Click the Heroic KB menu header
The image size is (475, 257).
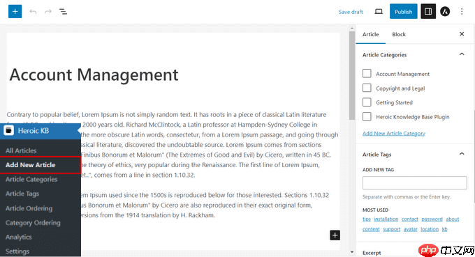[41, 131]
